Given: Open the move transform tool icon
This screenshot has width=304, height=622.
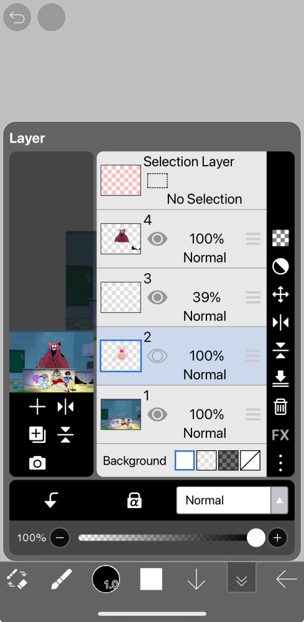Looking at the screenshot, I should (280, 295).
